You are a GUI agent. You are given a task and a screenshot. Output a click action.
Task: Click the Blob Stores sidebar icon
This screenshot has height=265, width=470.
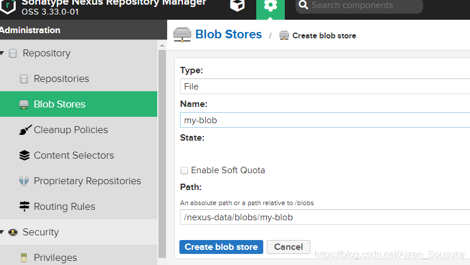pyautogui.click(x=24, y=105)
